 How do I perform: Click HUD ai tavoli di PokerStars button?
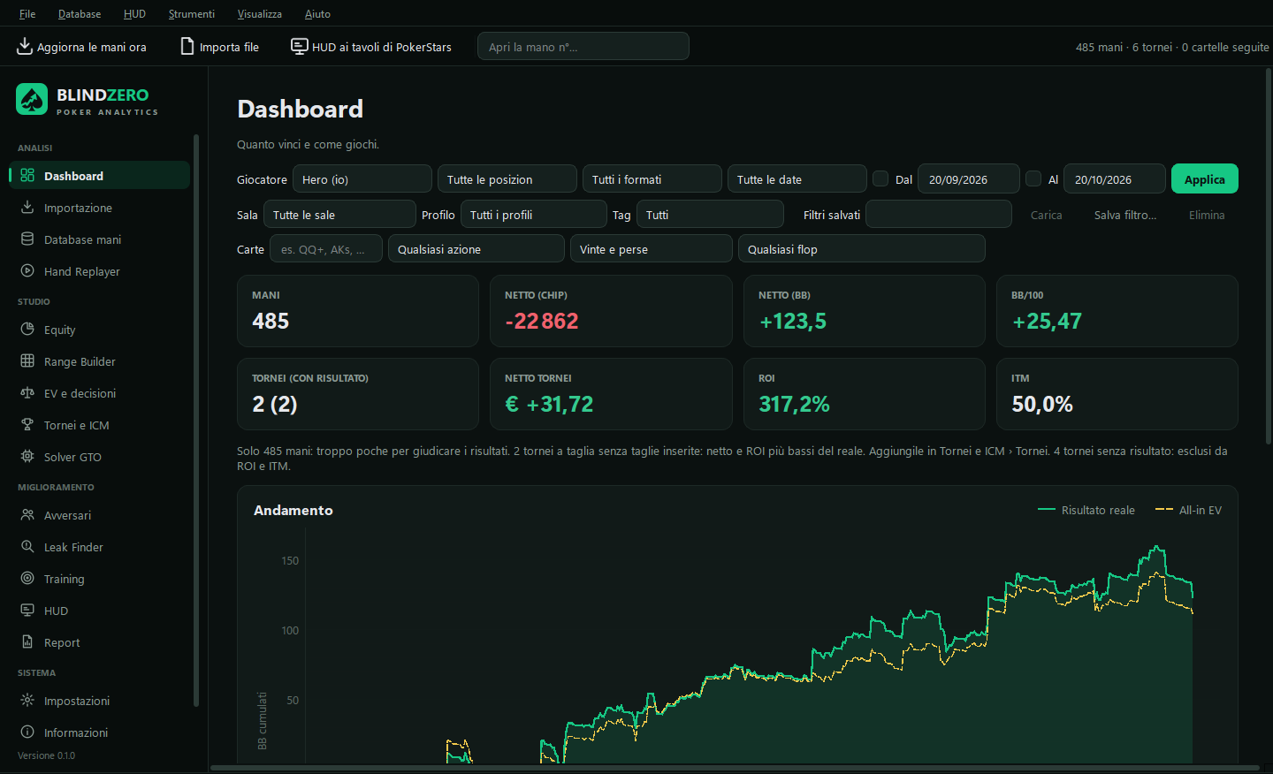(x=371, y=47)
